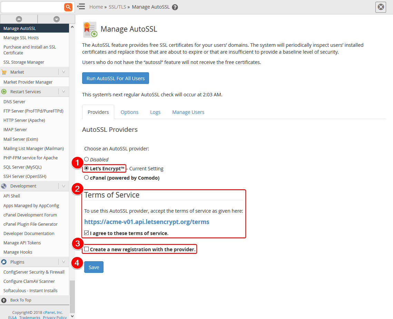This screenshot has height=319, width=393.
Task: Collapse the Restart Services section chevron
Action: click(x=64, y=92)
